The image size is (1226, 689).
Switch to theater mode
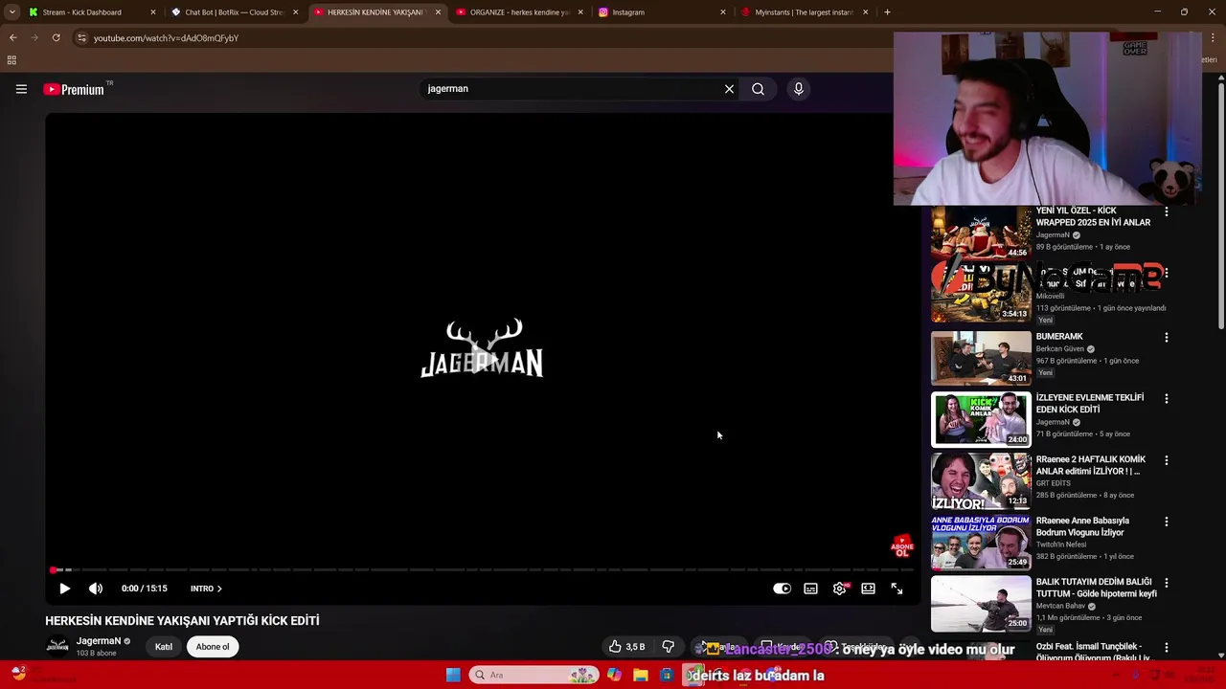coord(868,589)
